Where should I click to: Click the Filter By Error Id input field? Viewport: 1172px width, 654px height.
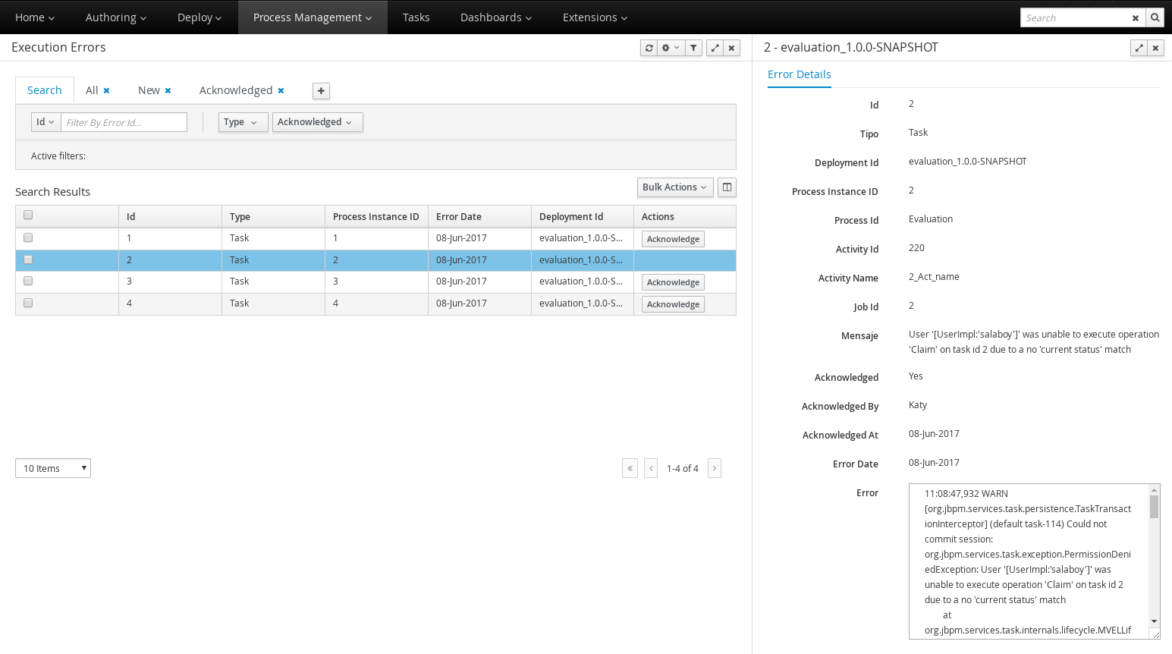pos(124,122)
